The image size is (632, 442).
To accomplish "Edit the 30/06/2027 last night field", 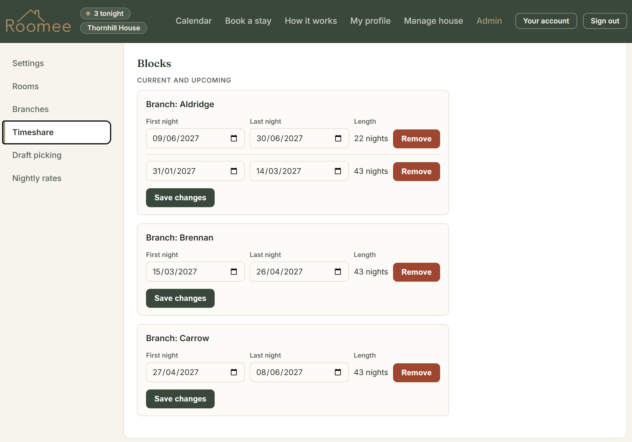I will coord(299,138).
